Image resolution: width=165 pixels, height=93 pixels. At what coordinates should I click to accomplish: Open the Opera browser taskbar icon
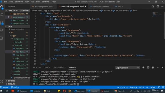pos(64,91)
